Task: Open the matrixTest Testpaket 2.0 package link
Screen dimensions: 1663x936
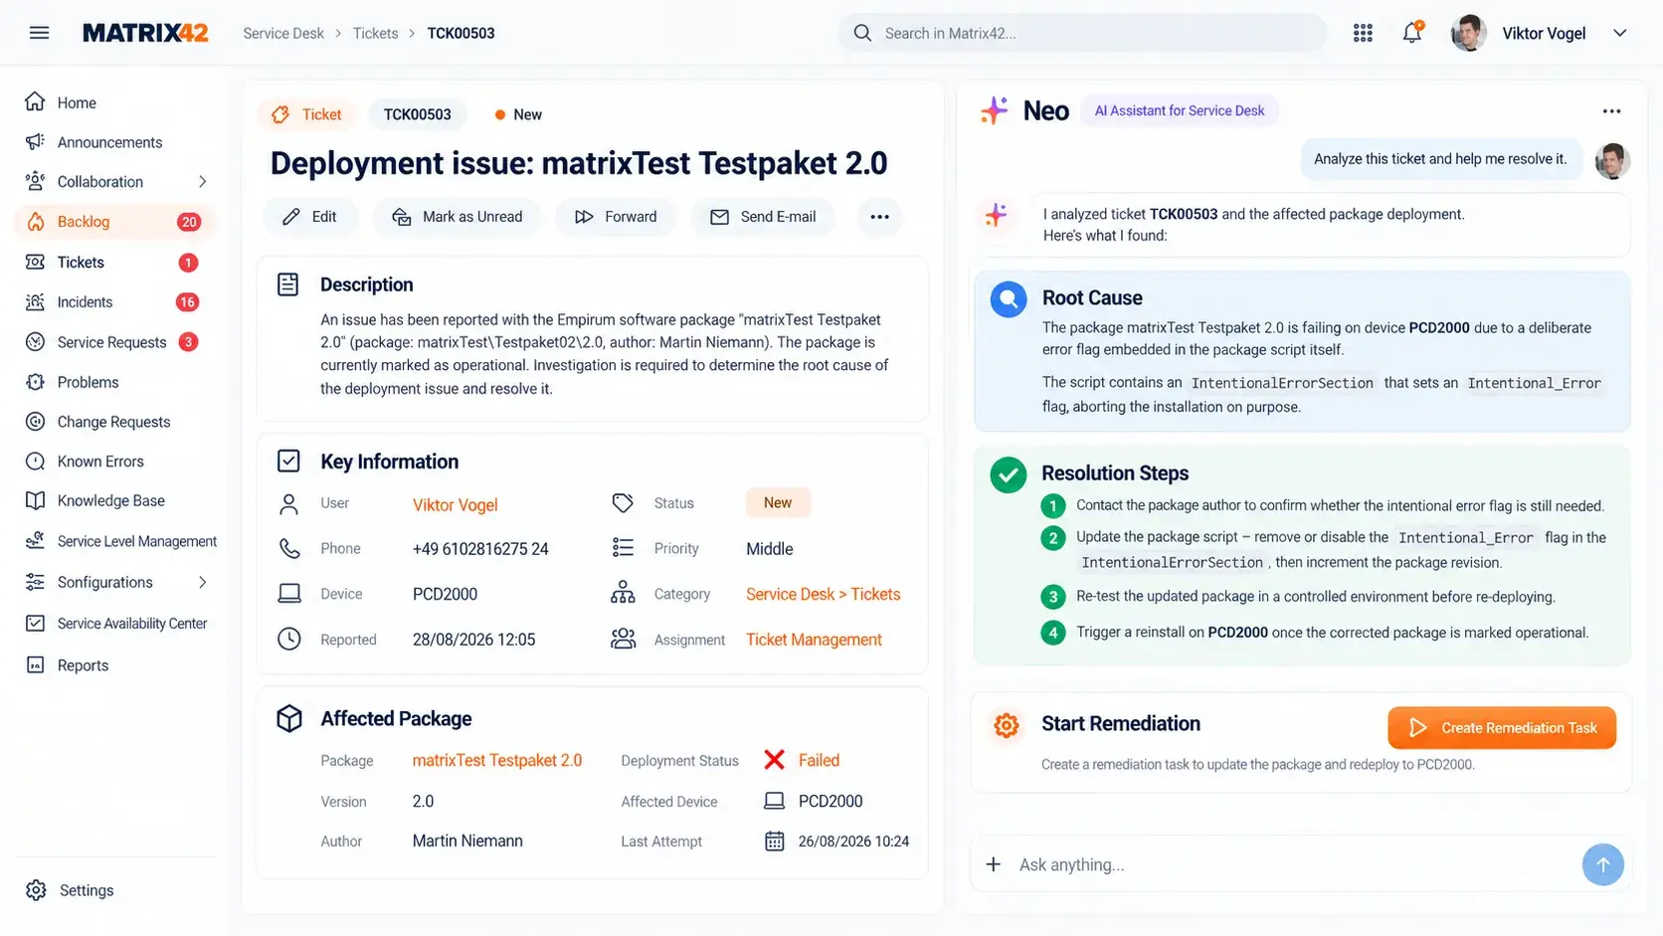Action: click(x=497, y=760)
